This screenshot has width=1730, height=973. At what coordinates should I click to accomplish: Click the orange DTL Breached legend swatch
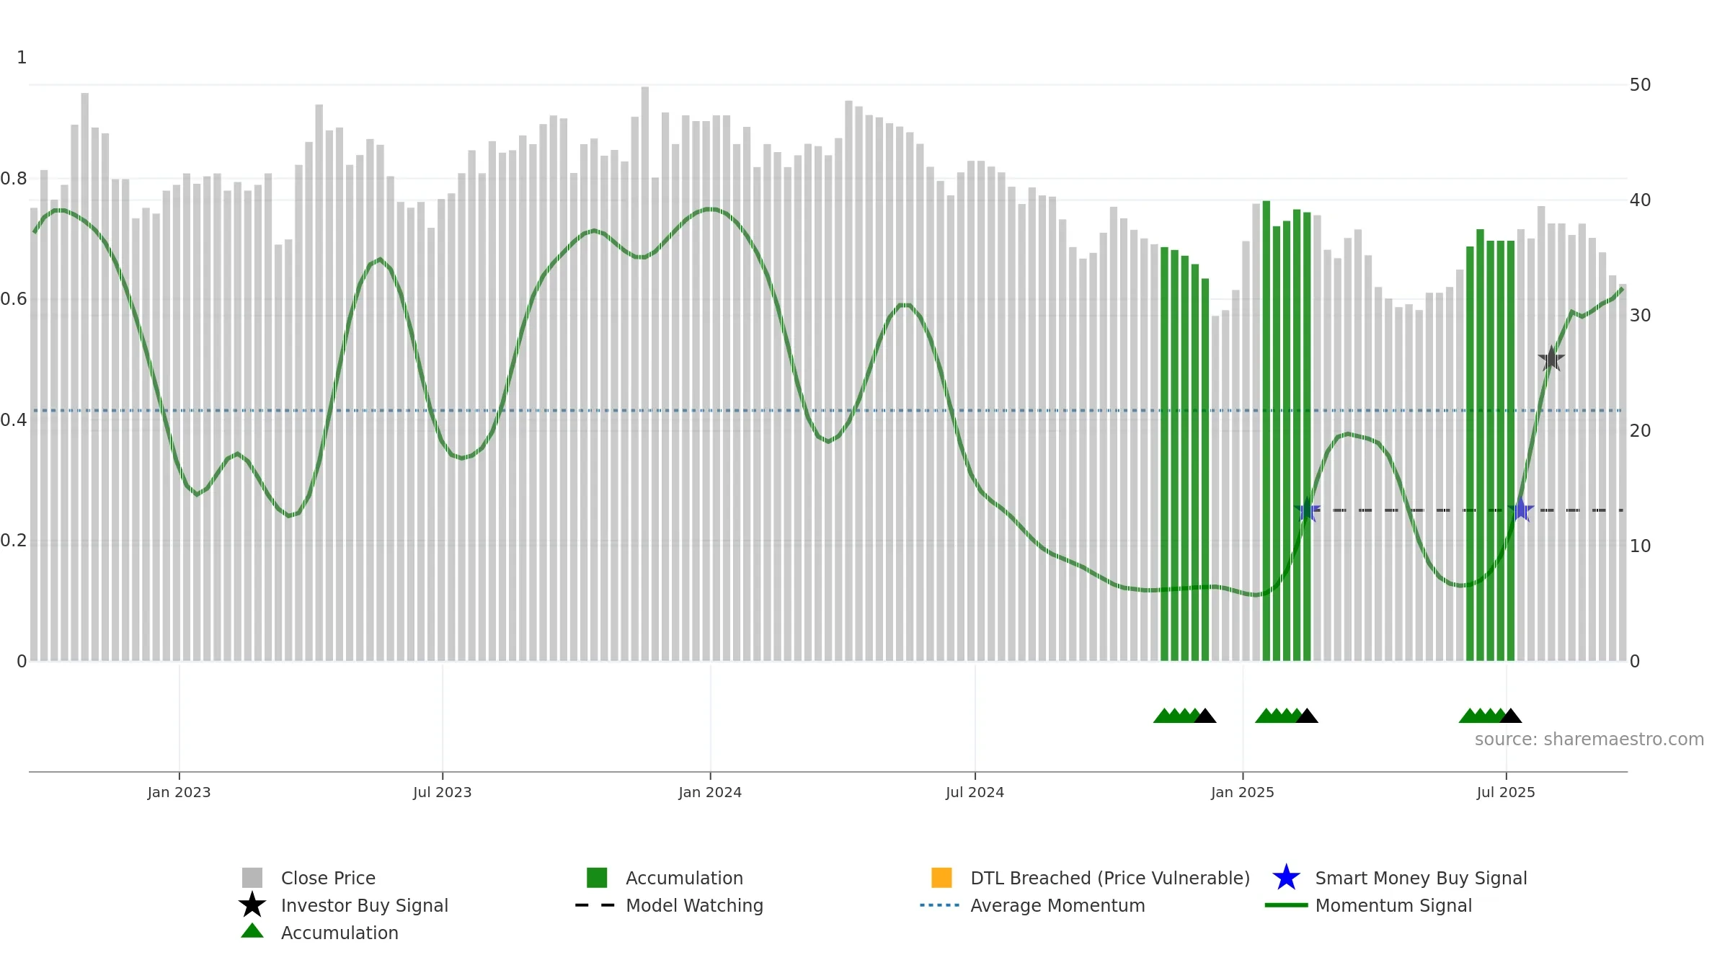coord(941,878)
